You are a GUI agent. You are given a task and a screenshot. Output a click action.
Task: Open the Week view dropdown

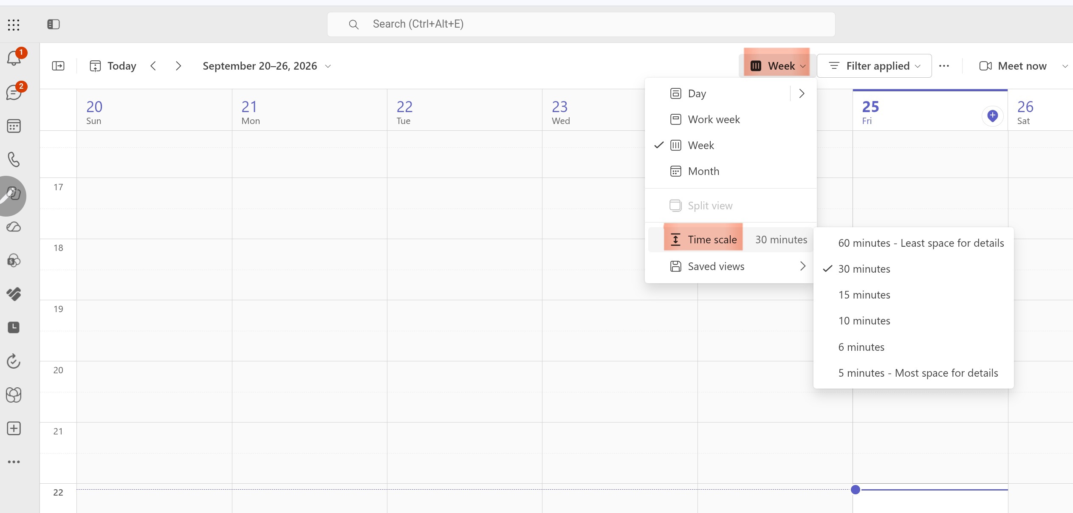777,66
